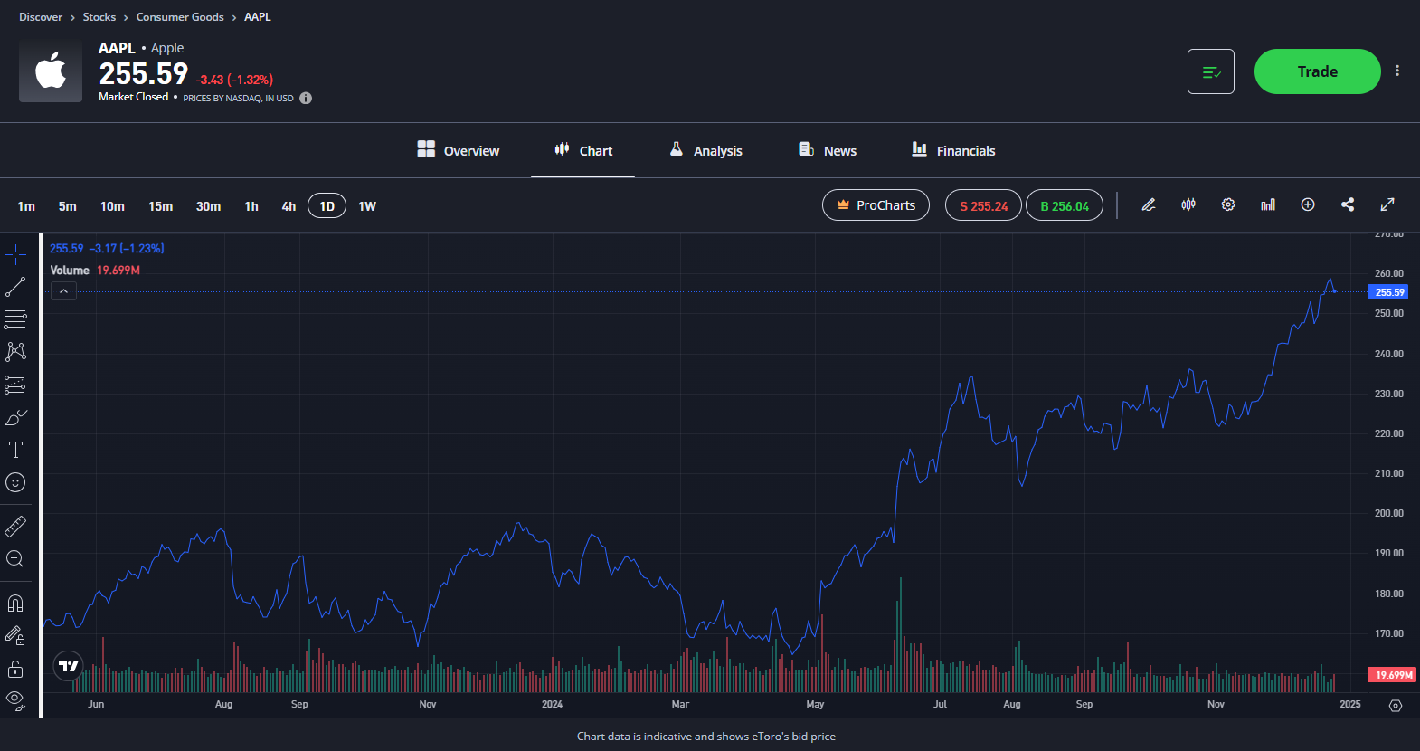Activate the zoom in tool
Viewport: 1420px width, 751px height.
tap(15, 559)
